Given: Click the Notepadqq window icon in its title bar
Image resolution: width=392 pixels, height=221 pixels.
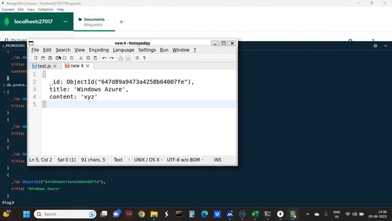Looking at the screenshot, I should point(31,43).
